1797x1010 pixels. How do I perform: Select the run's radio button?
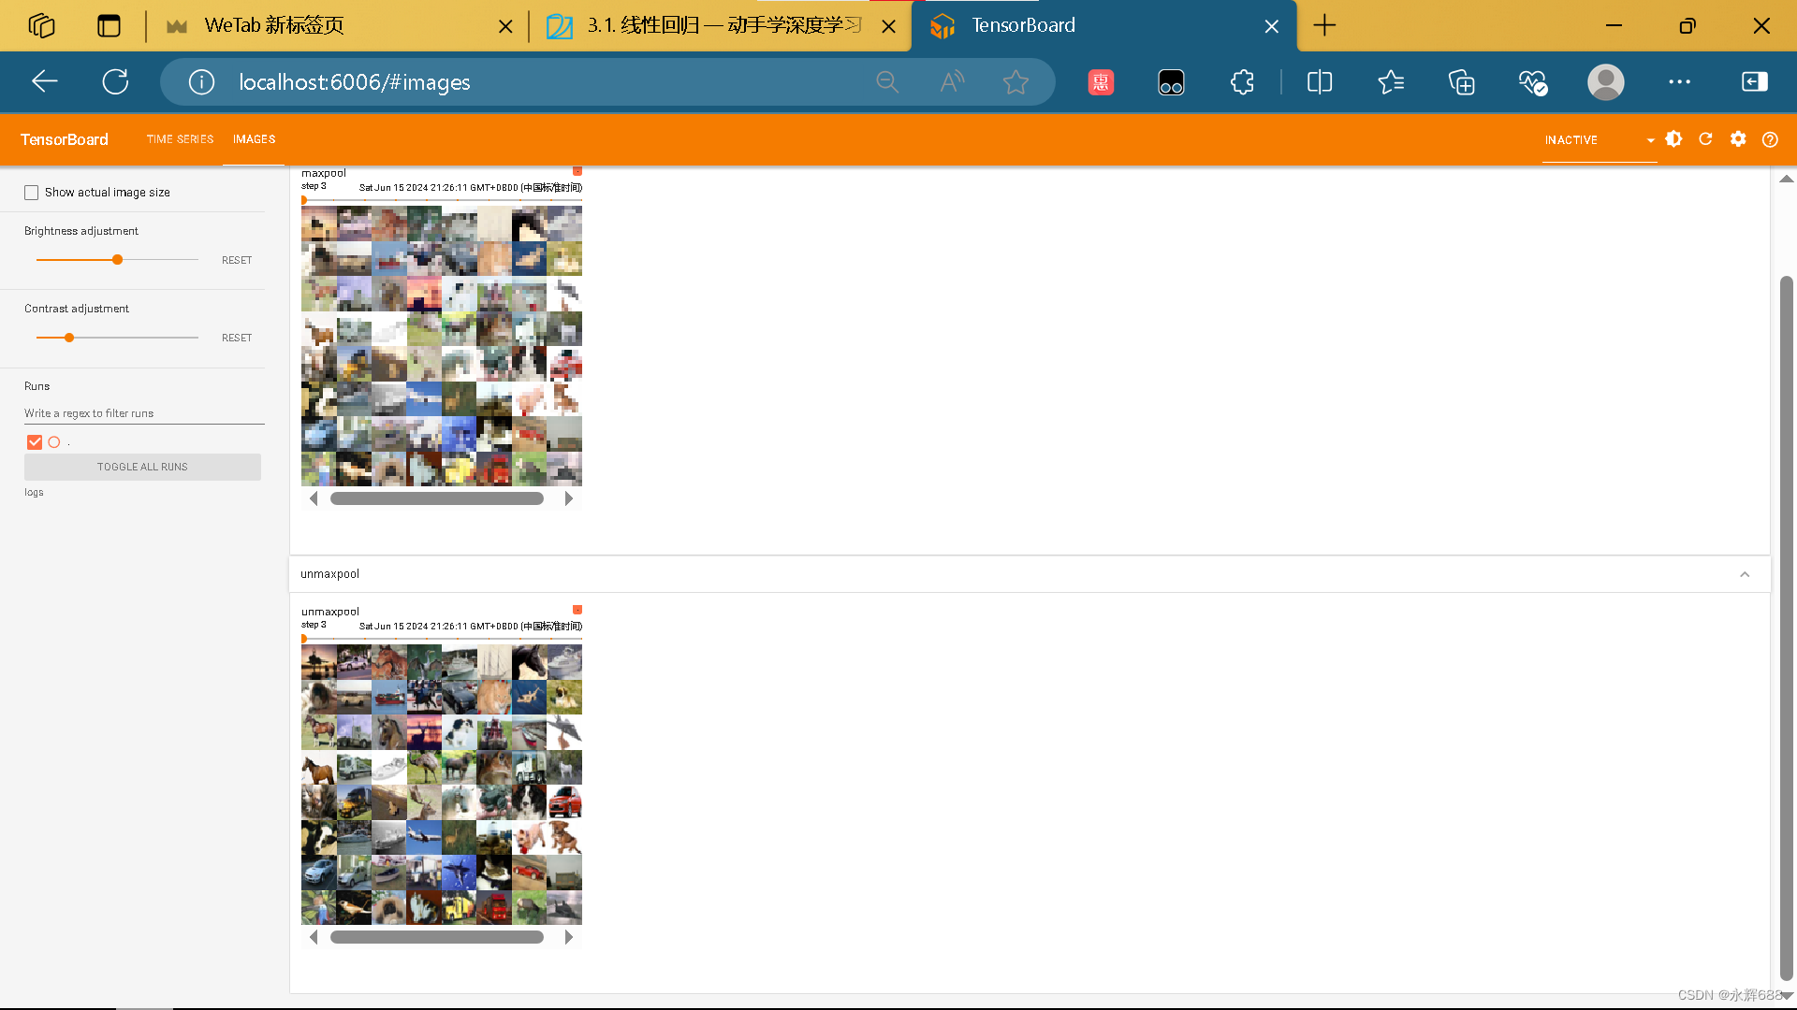pos(54,442)
